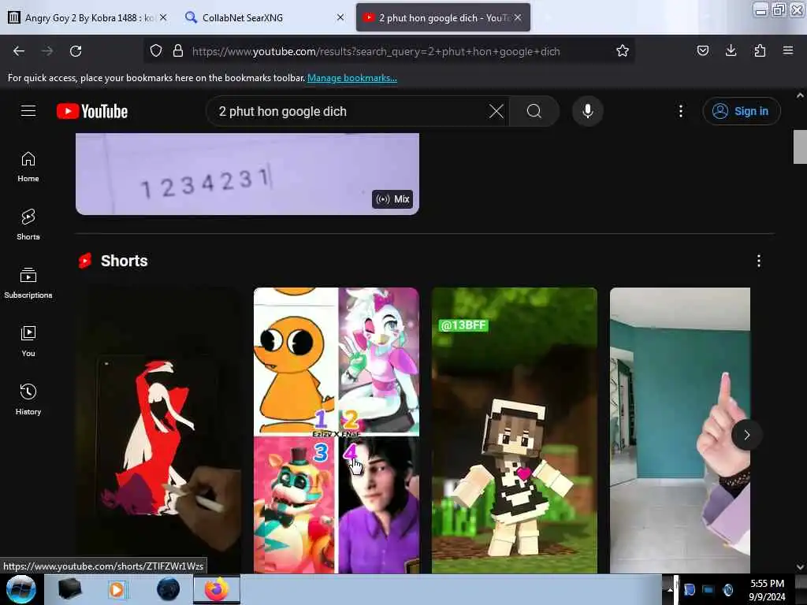
Task: Open Home in sidebar
Action: pos(28,167)
